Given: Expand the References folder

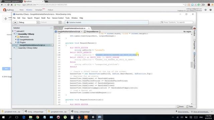Looking at the screenshot, I should click(16, 37).
